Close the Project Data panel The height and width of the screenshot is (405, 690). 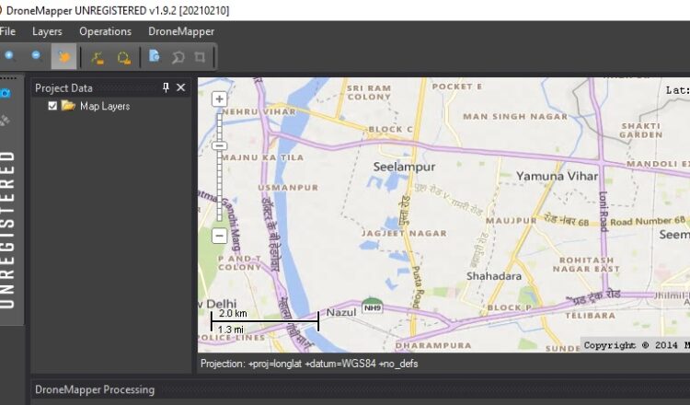181,87
